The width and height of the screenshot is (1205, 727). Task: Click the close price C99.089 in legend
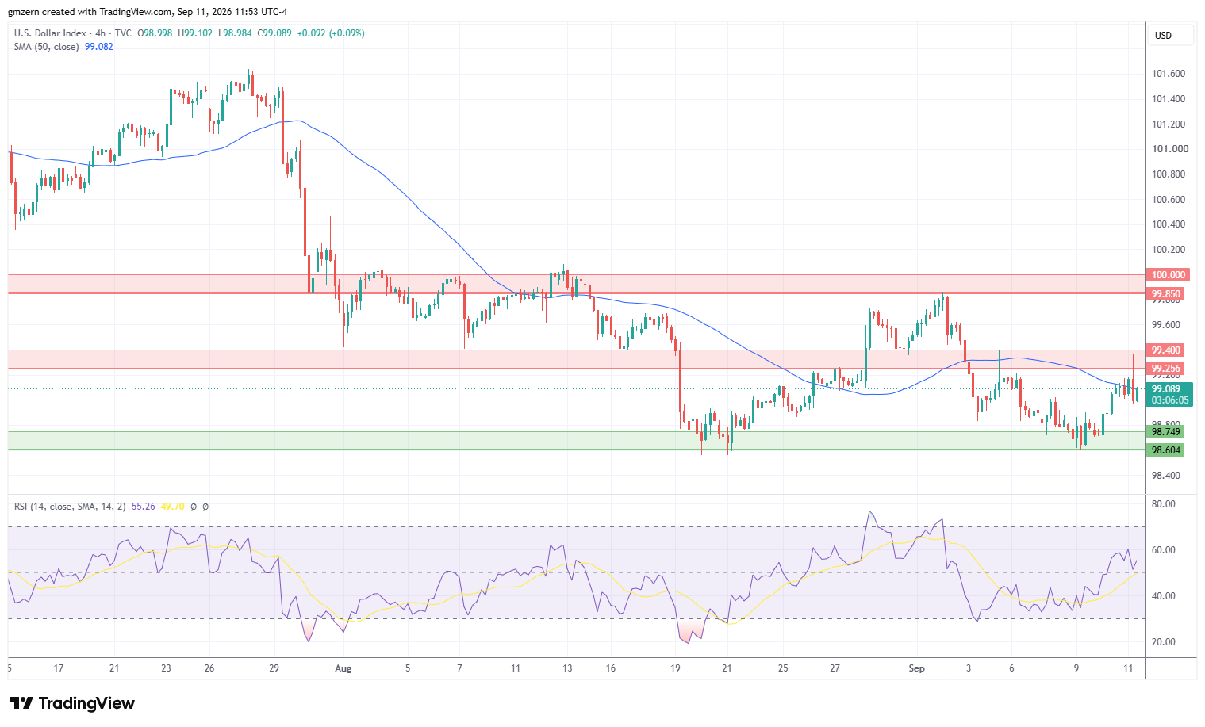[274, 33]
